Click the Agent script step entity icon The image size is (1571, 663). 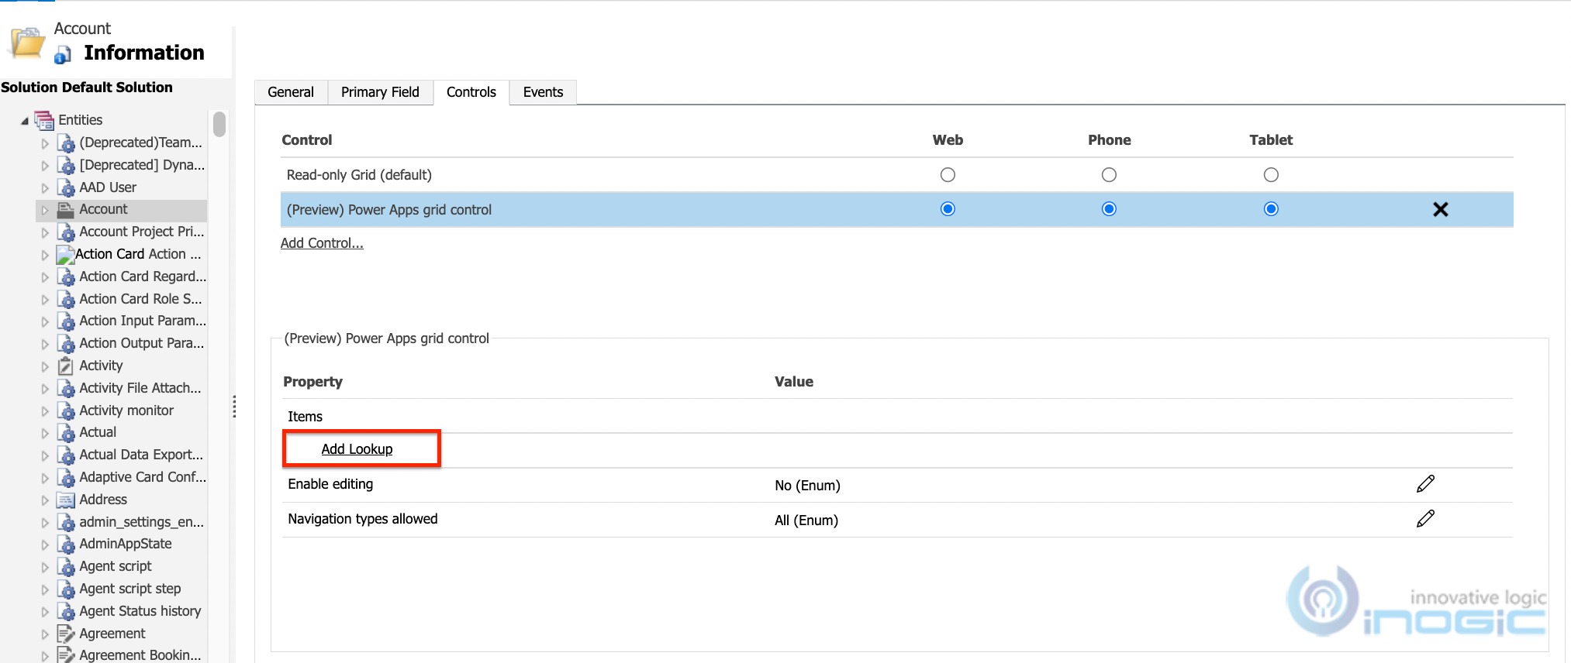click(67, 589)
